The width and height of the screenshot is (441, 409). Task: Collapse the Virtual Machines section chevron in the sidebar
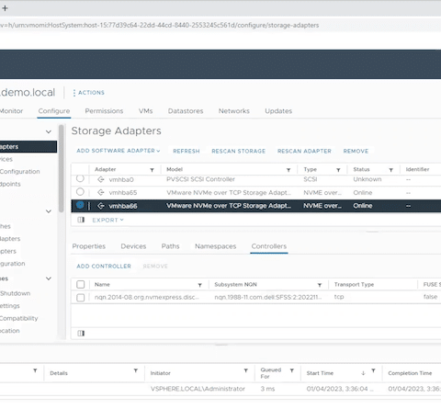click(x=49, y=278)
